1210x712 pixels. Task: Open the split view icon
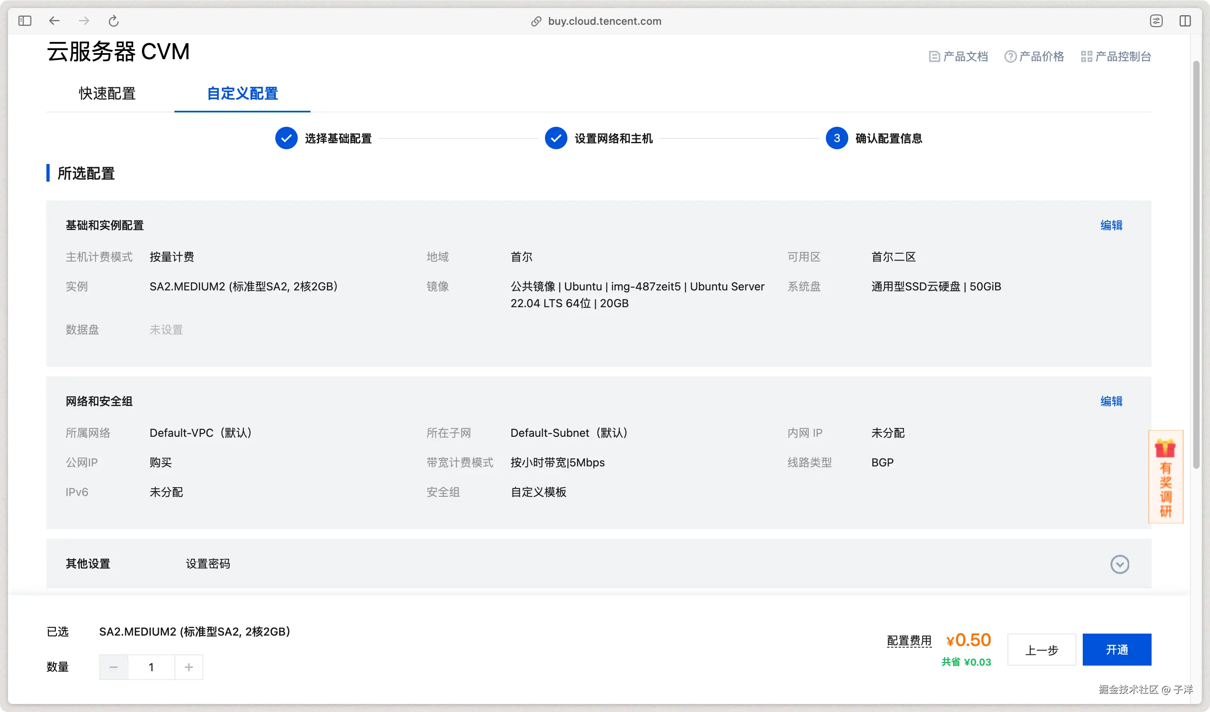[x=1184, y=21]
